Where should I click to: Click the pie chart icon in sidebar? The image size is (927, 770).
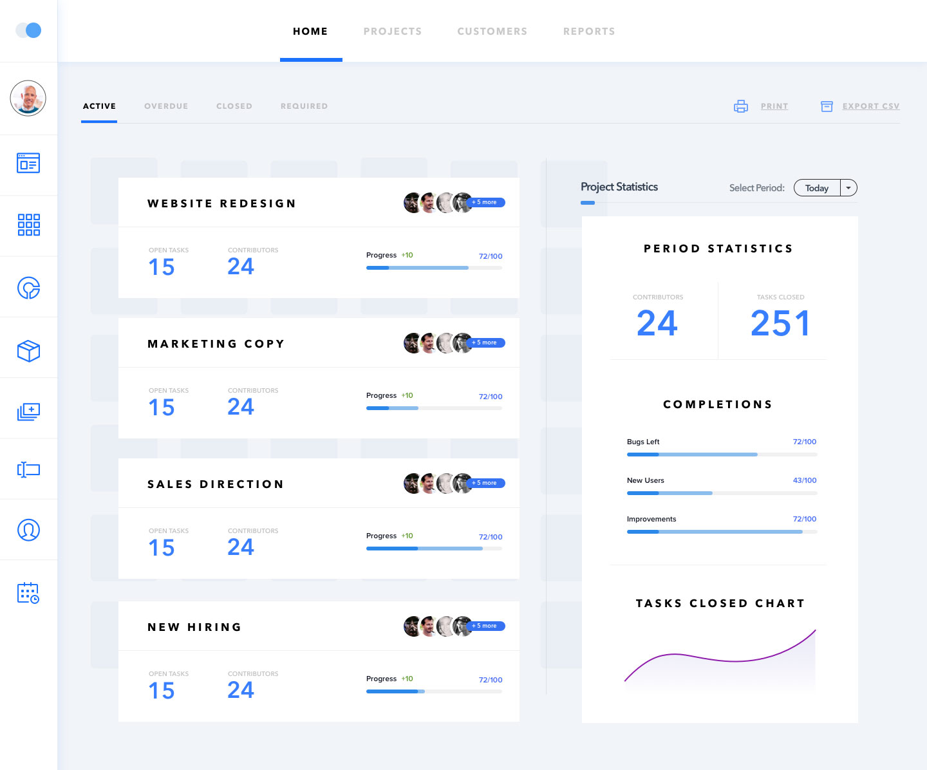[28, 288]
